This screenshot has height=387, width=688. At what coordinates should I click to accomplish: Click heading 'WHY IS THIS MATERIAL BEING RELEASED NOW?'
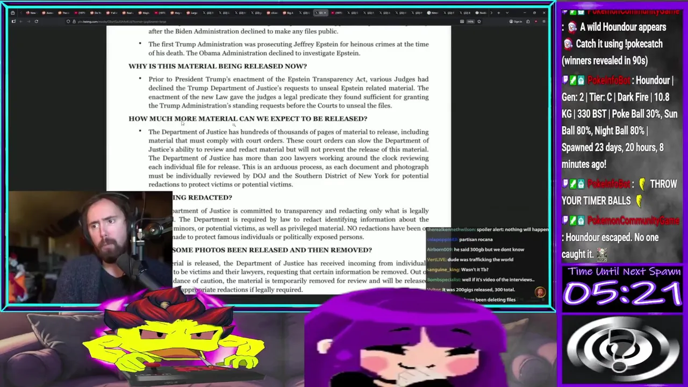[218, 66]
